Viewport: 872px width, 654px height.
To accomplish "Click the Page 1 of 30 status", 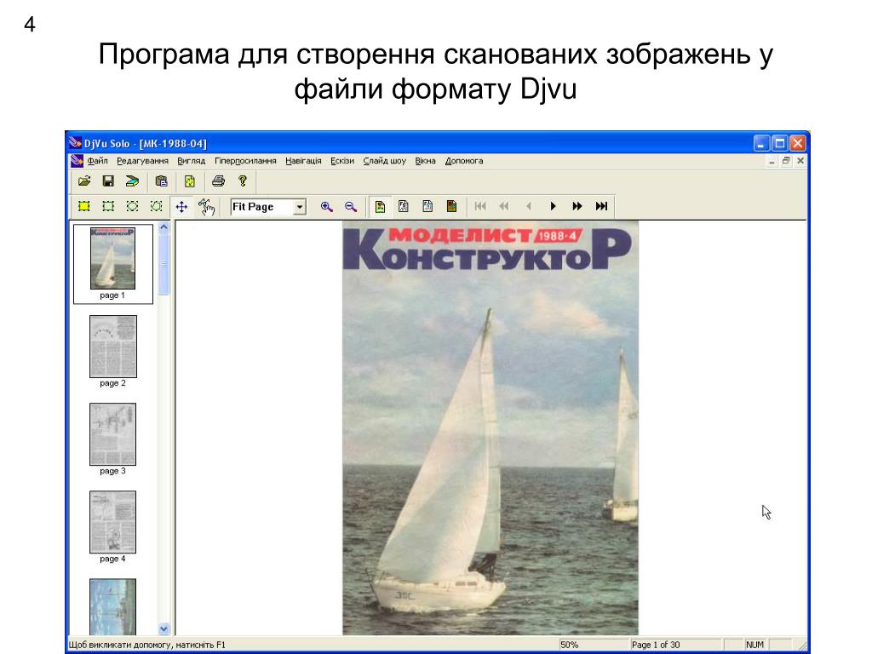I will tap(675, 645).
